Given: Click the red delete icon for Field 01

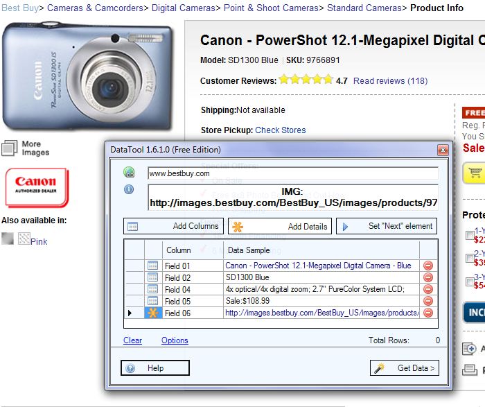Looking at the screenshot, I should [427, 266].
